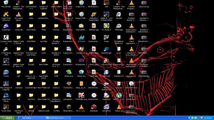Open the SpyNet 2.6 [RAT] folder
The height and width of the screenshot is (120, 214).
tap(56, 49)
